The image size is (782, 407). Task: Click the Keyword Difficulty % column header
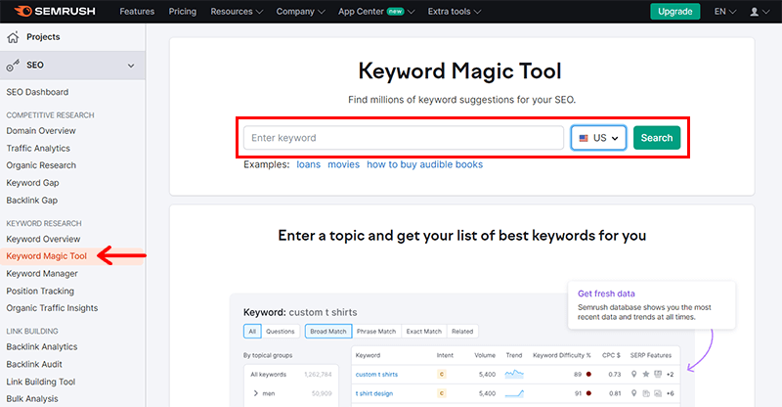[561, 355]
